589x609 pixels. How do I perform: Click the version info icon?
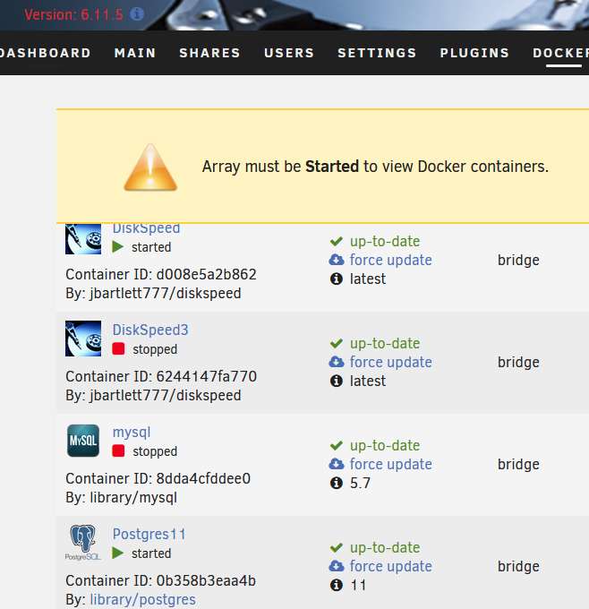click(x=137, y=14)
